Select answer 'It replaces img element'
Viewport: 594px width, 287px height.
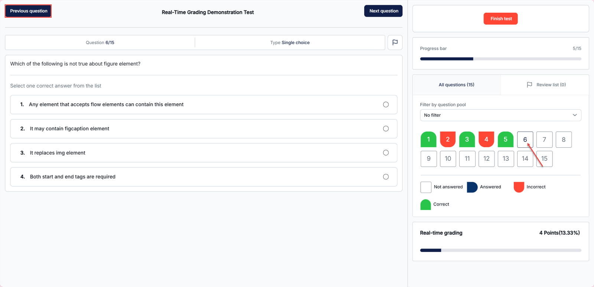[386, 153]
